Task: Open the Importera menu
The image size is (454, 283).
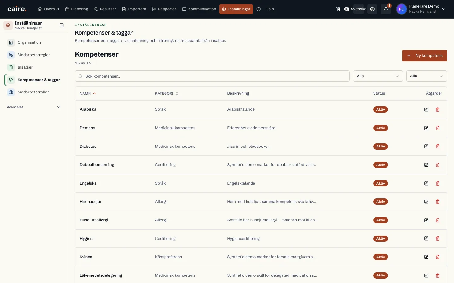Action: pos(134,9)
